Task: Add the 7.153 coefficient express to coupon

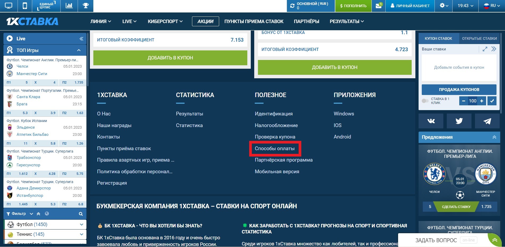Action: 170,58
